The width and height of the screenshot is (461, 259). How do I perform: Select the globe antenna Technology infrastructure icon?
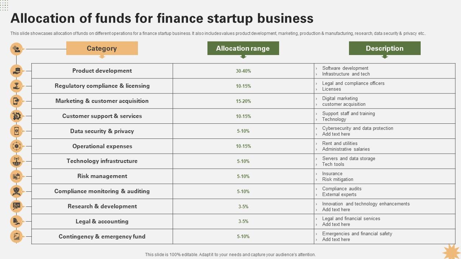pos(17,161)
